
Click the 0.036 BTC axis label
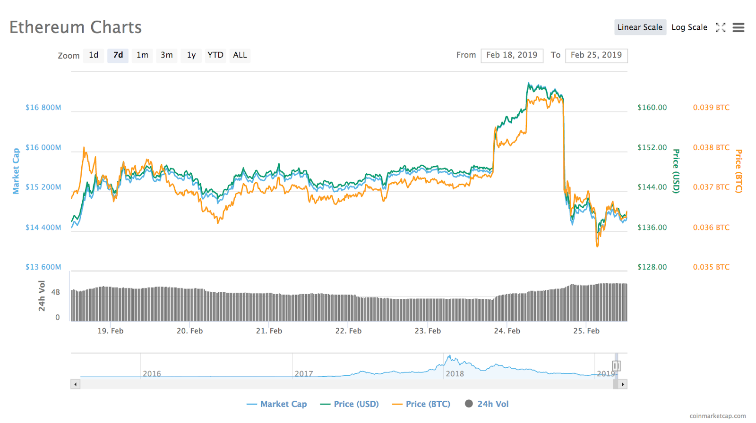711,228
